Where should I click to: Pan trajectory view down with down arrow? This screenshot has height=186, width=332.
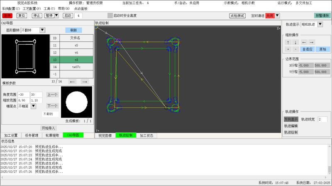(295, 42)
